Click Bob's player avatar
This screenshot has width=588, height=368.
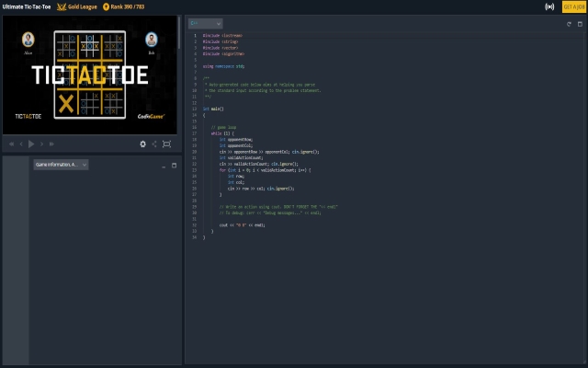(x=152, y=40)
